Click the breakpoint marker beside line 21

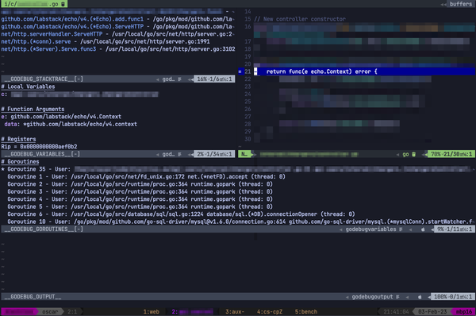tap(240, 71)
